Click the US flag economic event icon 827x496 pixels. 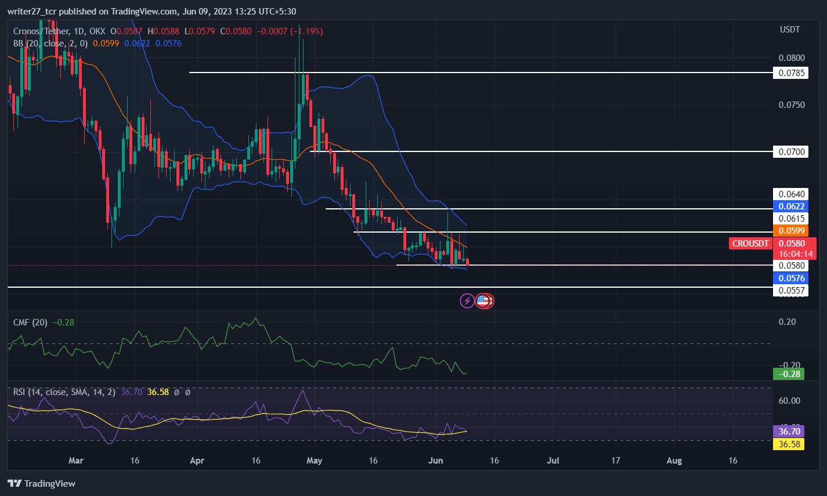[482, 301]
